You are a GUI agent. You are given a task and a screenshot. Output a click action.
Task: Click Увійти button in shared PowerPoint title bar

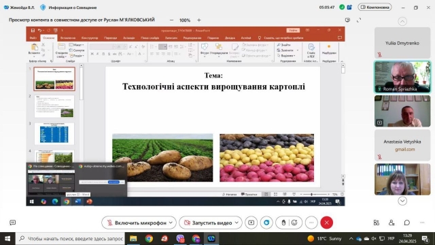point(293,30)
